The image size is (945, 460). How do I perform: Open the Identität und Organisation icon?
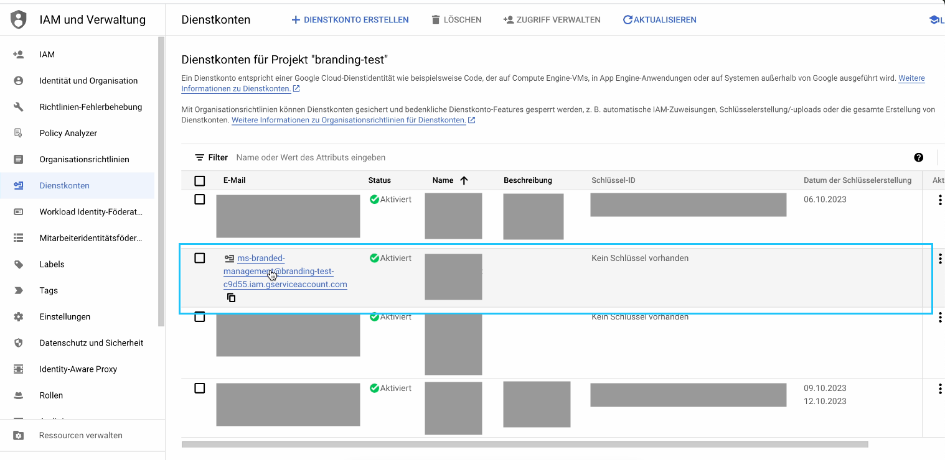[19, 81]
